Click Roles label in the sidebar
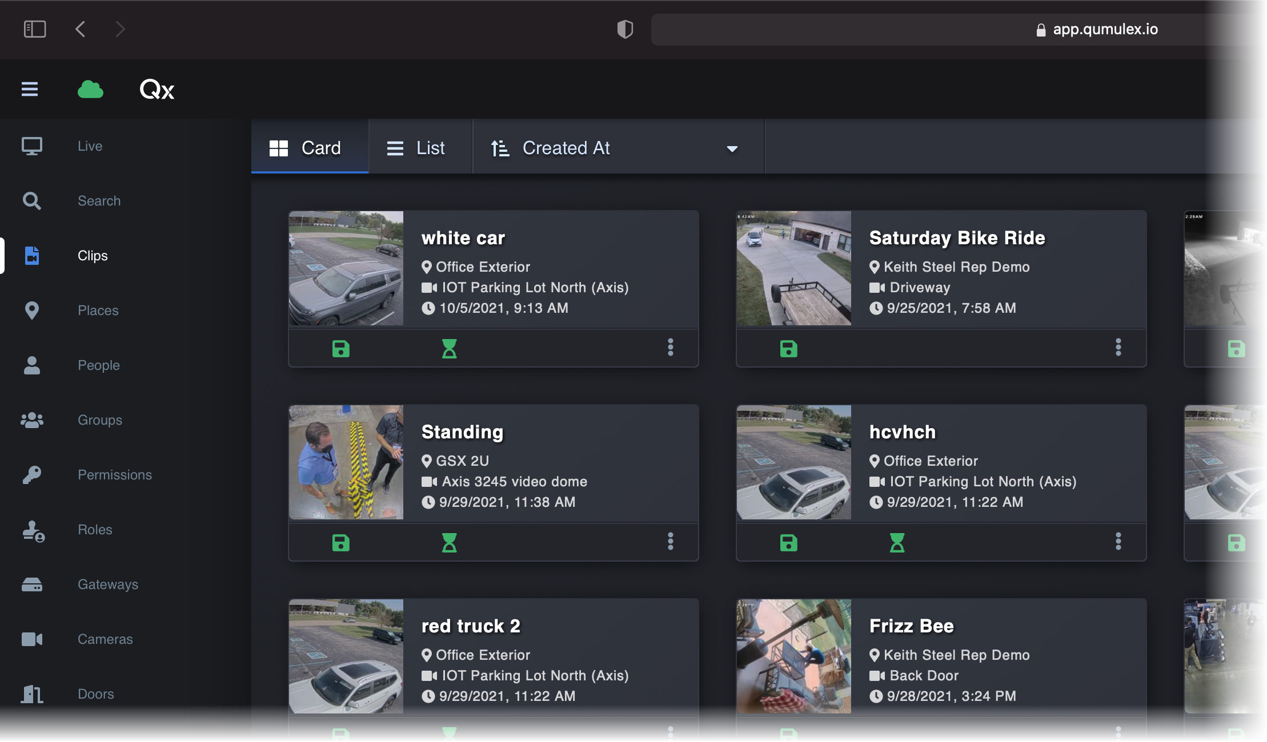 point(95,530)
